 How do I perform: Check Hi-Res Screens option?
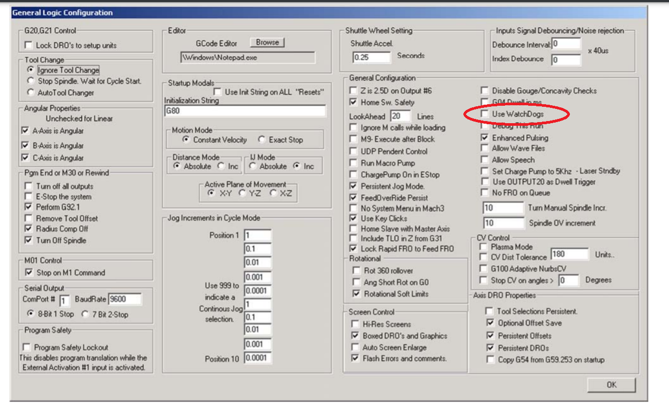click(x=355, y=324)
